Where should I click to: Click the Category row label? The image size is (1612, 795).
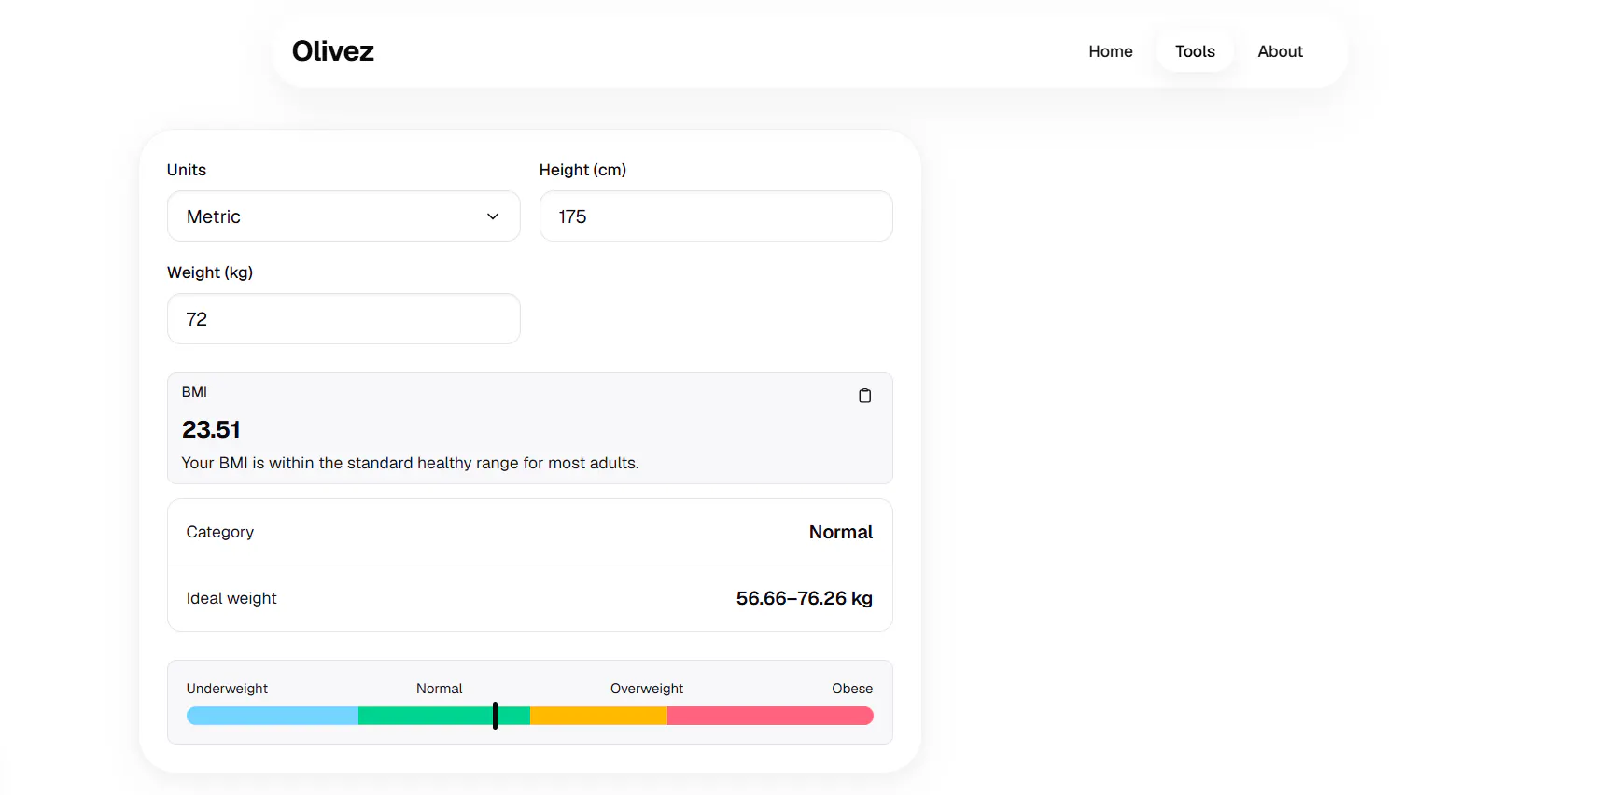pyautogui.click(x=220, y=532)
